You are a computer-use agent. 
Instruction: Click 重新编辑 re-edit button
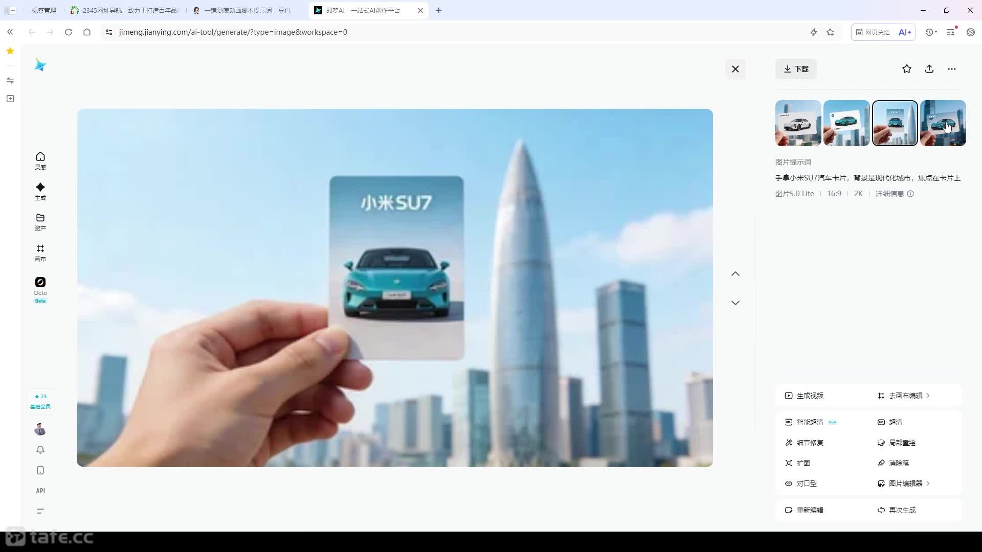pyautogui.click(x=804, y=510)
